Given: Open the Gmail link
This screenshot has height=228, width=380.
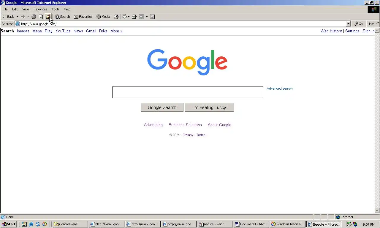Looking at the screenshot, I should coord(91,31).
